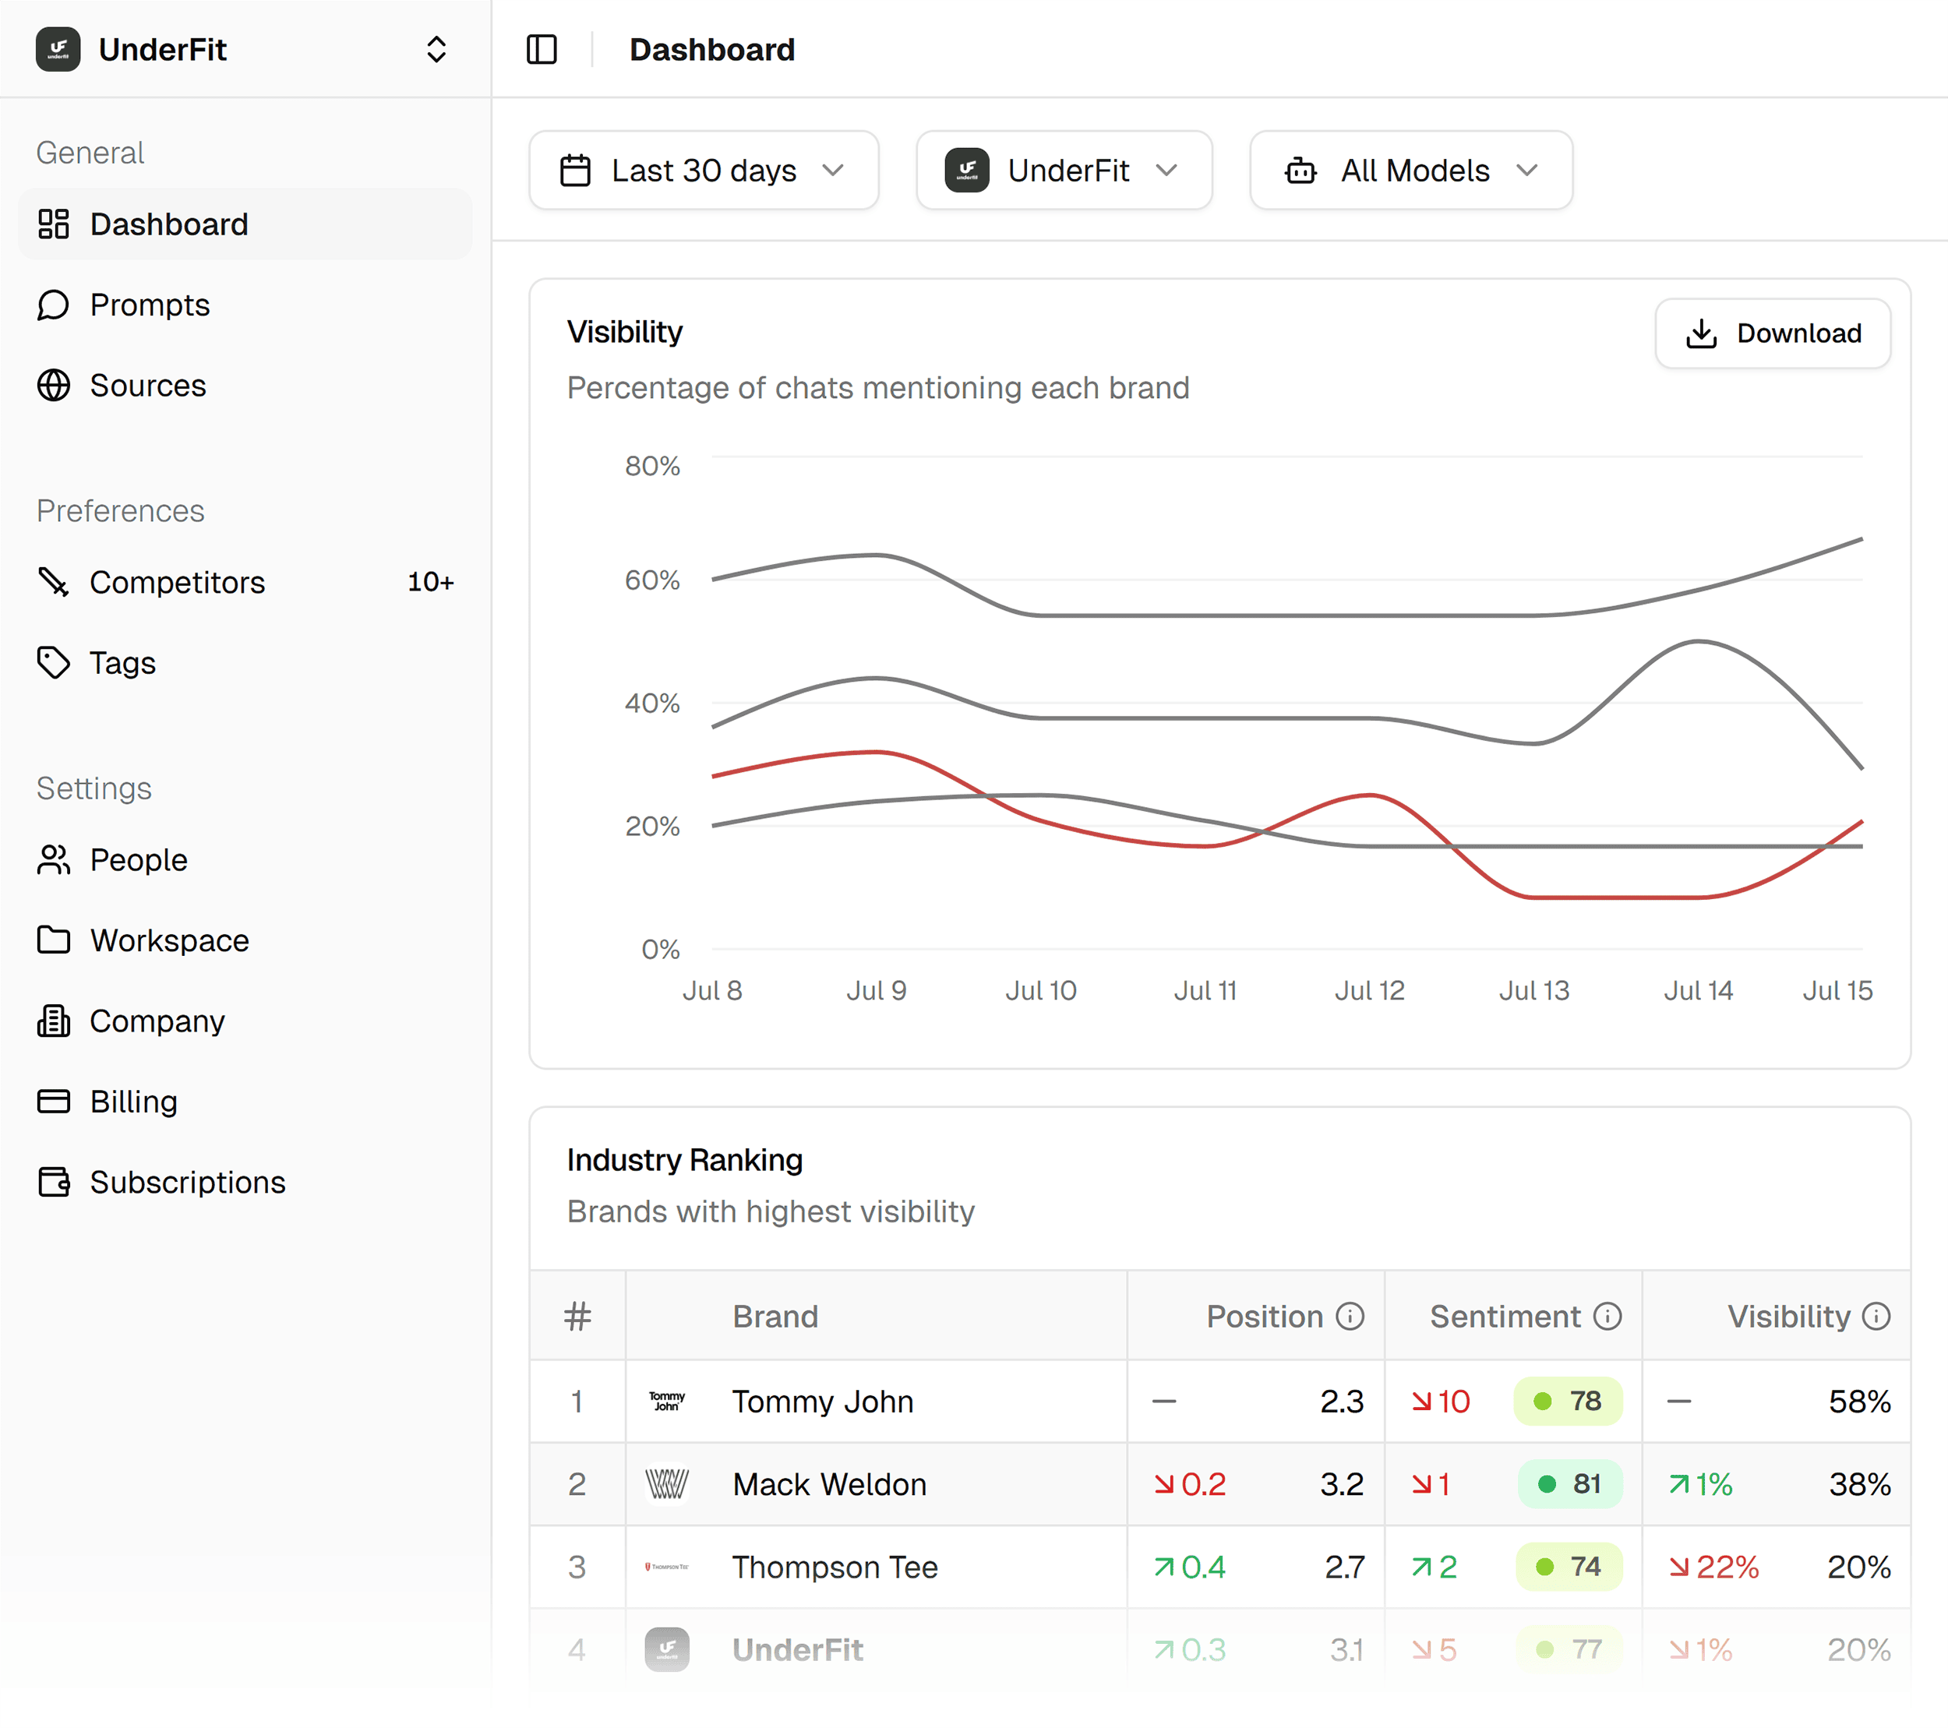Image resolution: width=1948 pixels, height=1728 pixels.
Task: Select the Tommy John brand row
Action: tap(821, 1401)
